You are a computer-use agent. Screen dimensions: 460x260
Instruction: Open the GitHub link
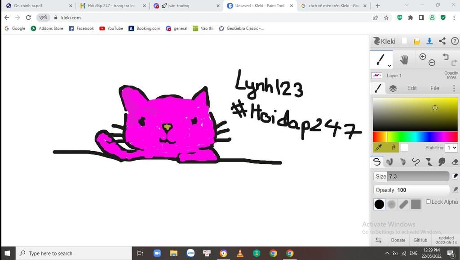[420, 240]
